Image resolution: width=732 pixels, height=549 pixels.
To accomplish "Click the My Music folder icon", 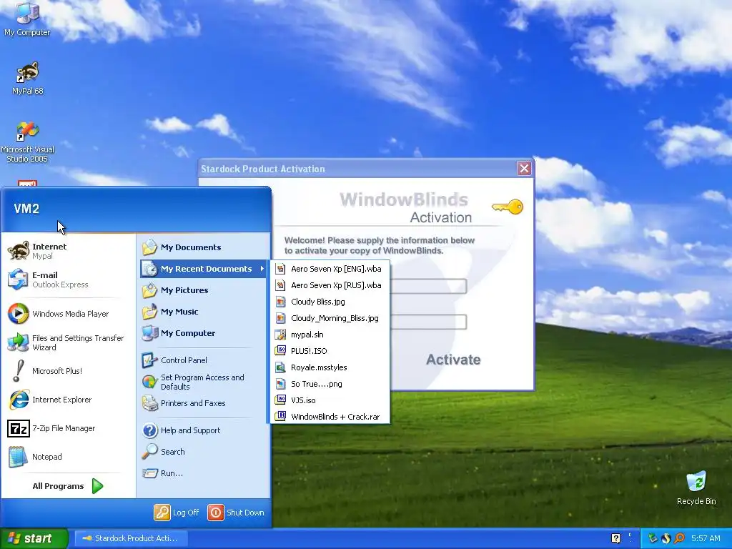I will [150, 312].
